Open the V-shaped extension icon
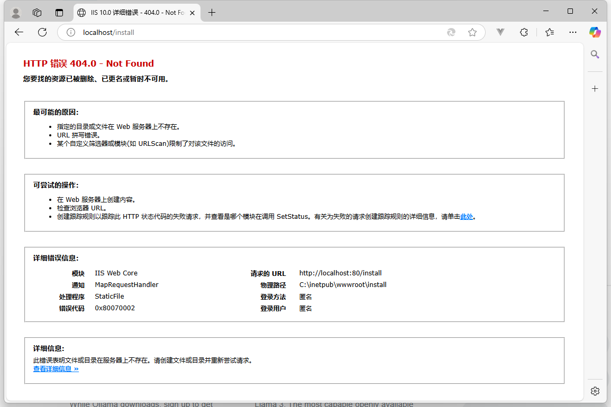This screenshot has height=407, width=611. click(x=500, y=32)
